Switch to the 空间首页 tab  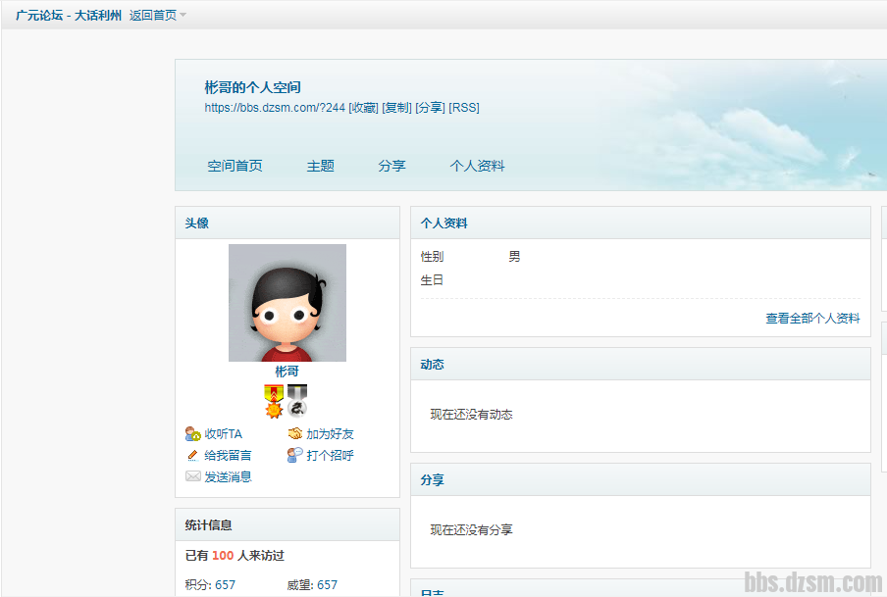235,167
